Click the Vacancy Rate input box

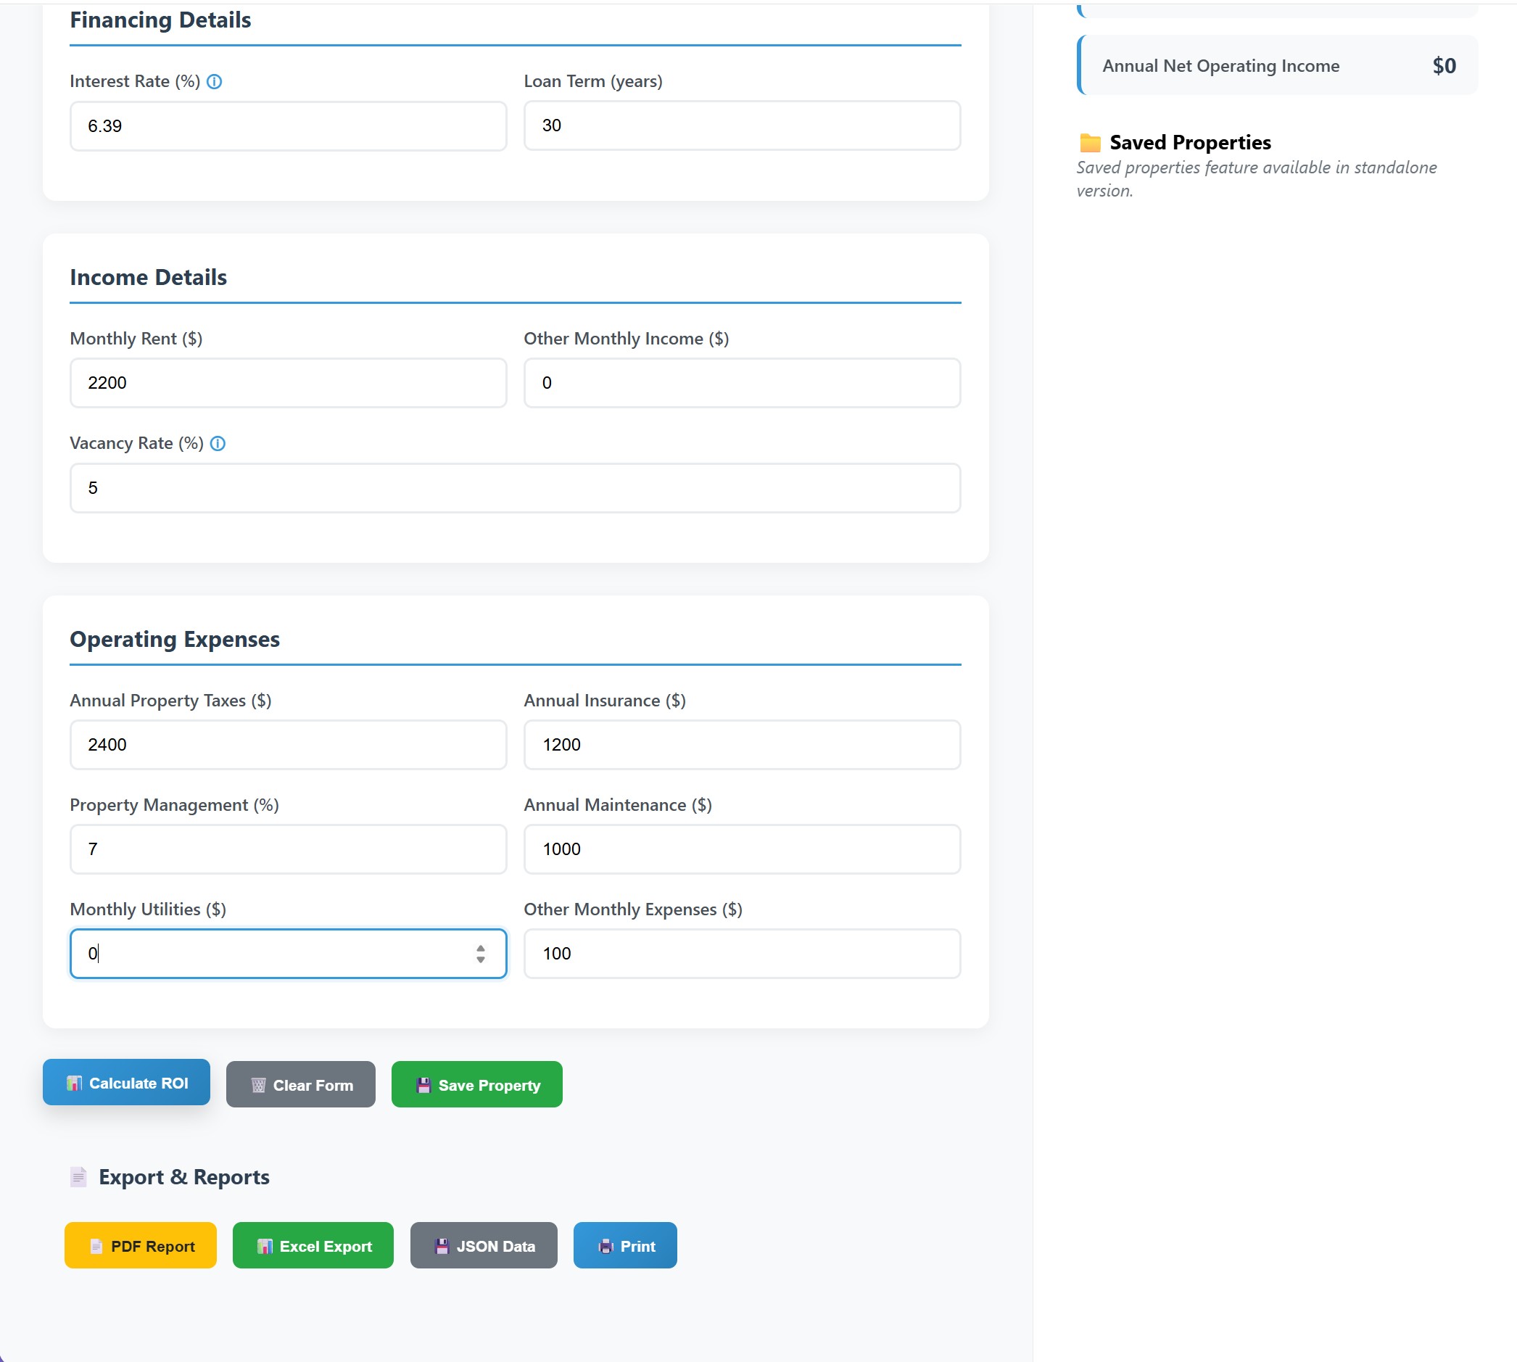(x=515, y=488)
